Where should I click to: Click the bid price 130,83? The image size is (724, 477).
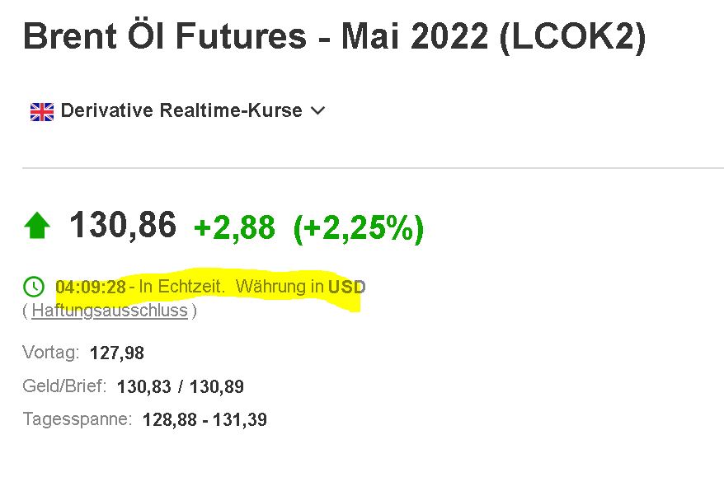click(144, 386)
